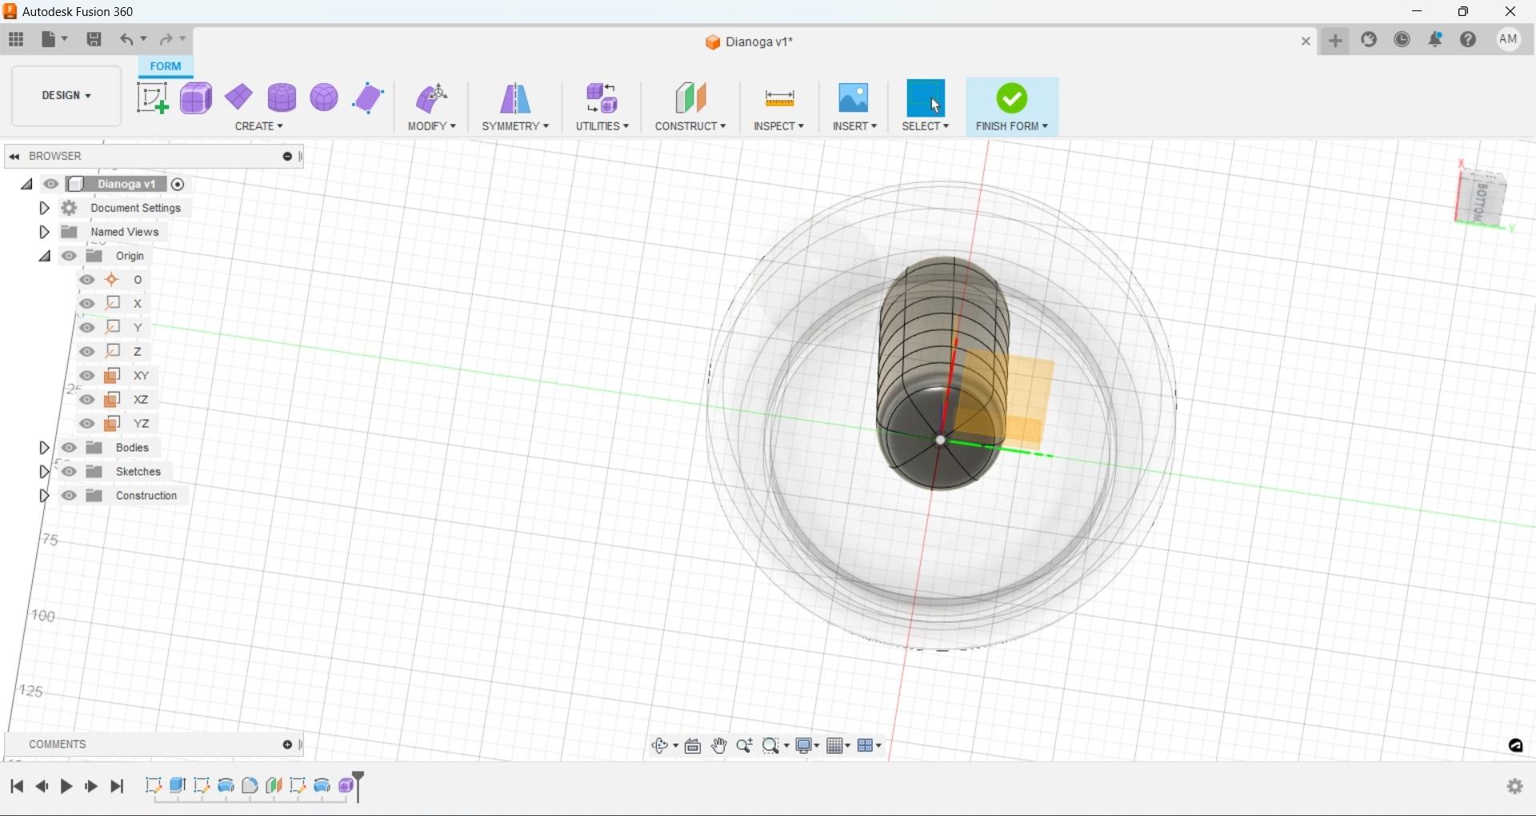1536x816 pixels.
Task: Expand the Document Settings node
Action: (x=44, y=208)
